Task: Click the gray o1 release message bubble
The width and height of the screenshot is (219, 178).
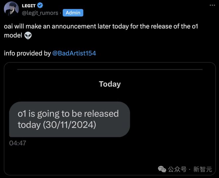Action: tap(69, 119)
